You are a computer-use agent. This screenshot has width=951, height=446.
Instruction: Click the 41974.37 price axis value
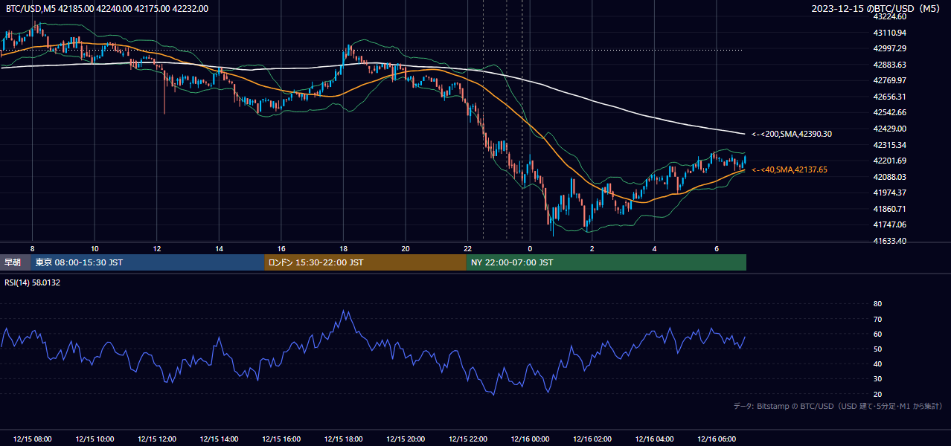(x=890, y=193)
